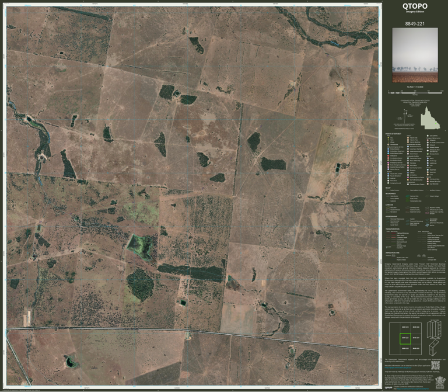Click the SCALE 1:10,000 label
The height and width of the screenshot is (392, 448).
415,87
